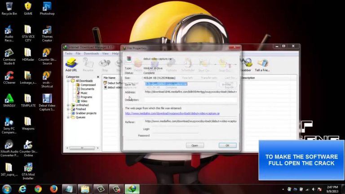345x194 pixels.
Task: Select the 167_supra folder icon
Action: click(9, 169)
